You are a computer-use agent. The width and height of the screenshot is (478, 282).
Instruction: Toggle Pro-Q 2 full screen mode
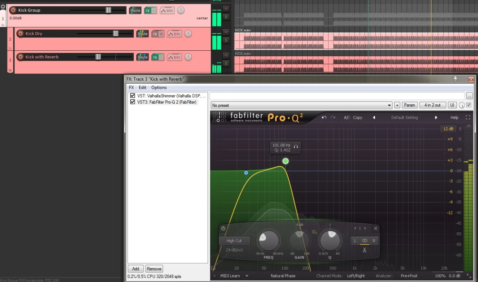[x=468, y=117]
